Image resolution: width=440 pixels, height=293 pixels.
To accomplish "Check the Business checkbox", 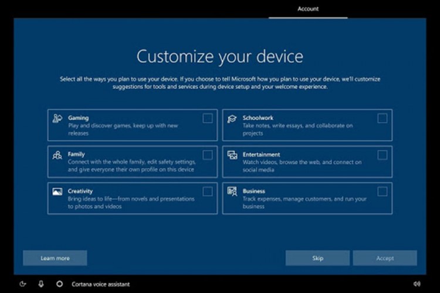I will (x=382, y=192).
